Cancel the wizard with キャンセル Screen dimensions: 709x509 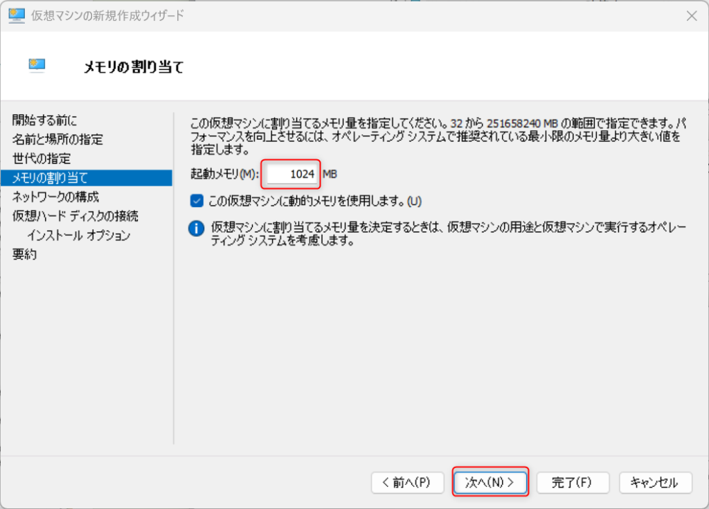click(x=654, y=482)
